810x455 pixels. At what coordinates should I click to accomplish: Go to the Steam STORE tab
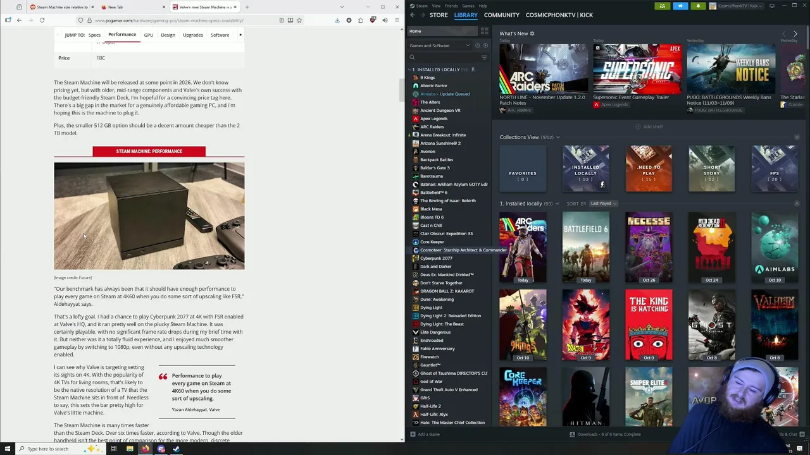click(x=439, y=15)
